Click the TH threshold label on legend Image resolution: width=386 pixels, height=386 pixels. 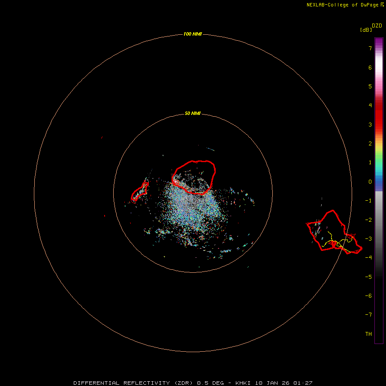point(368,334)
